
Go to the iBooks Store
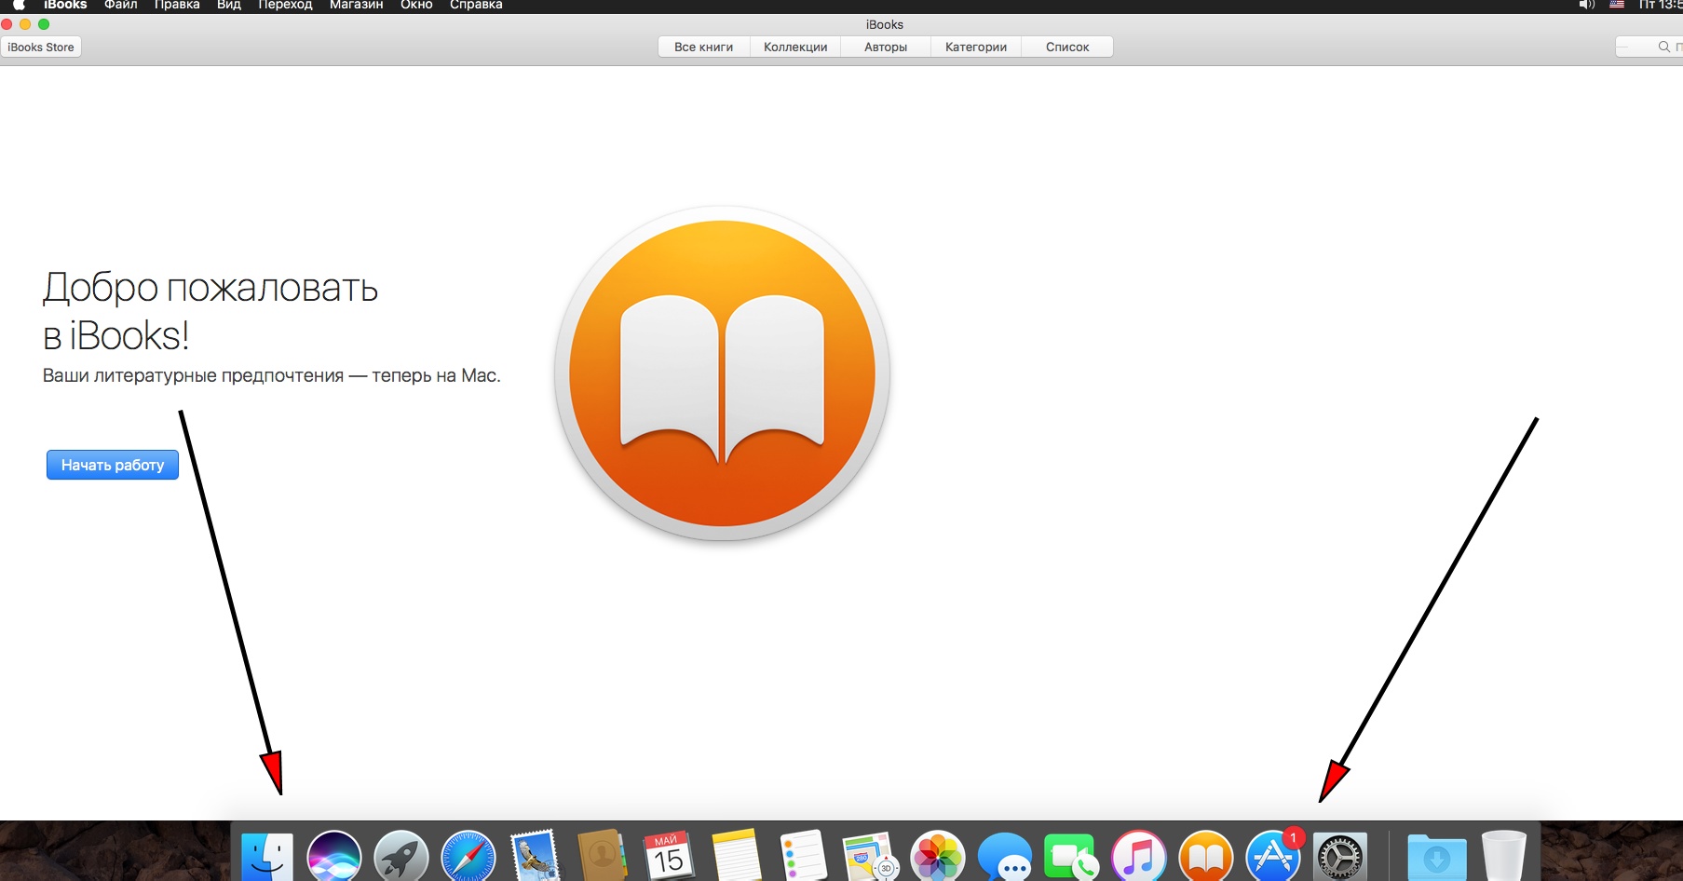point(41,47)
